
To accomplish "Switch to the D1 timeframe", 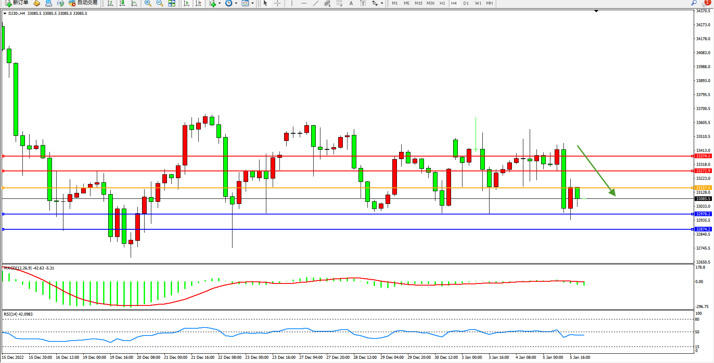I will click(466, 3).
